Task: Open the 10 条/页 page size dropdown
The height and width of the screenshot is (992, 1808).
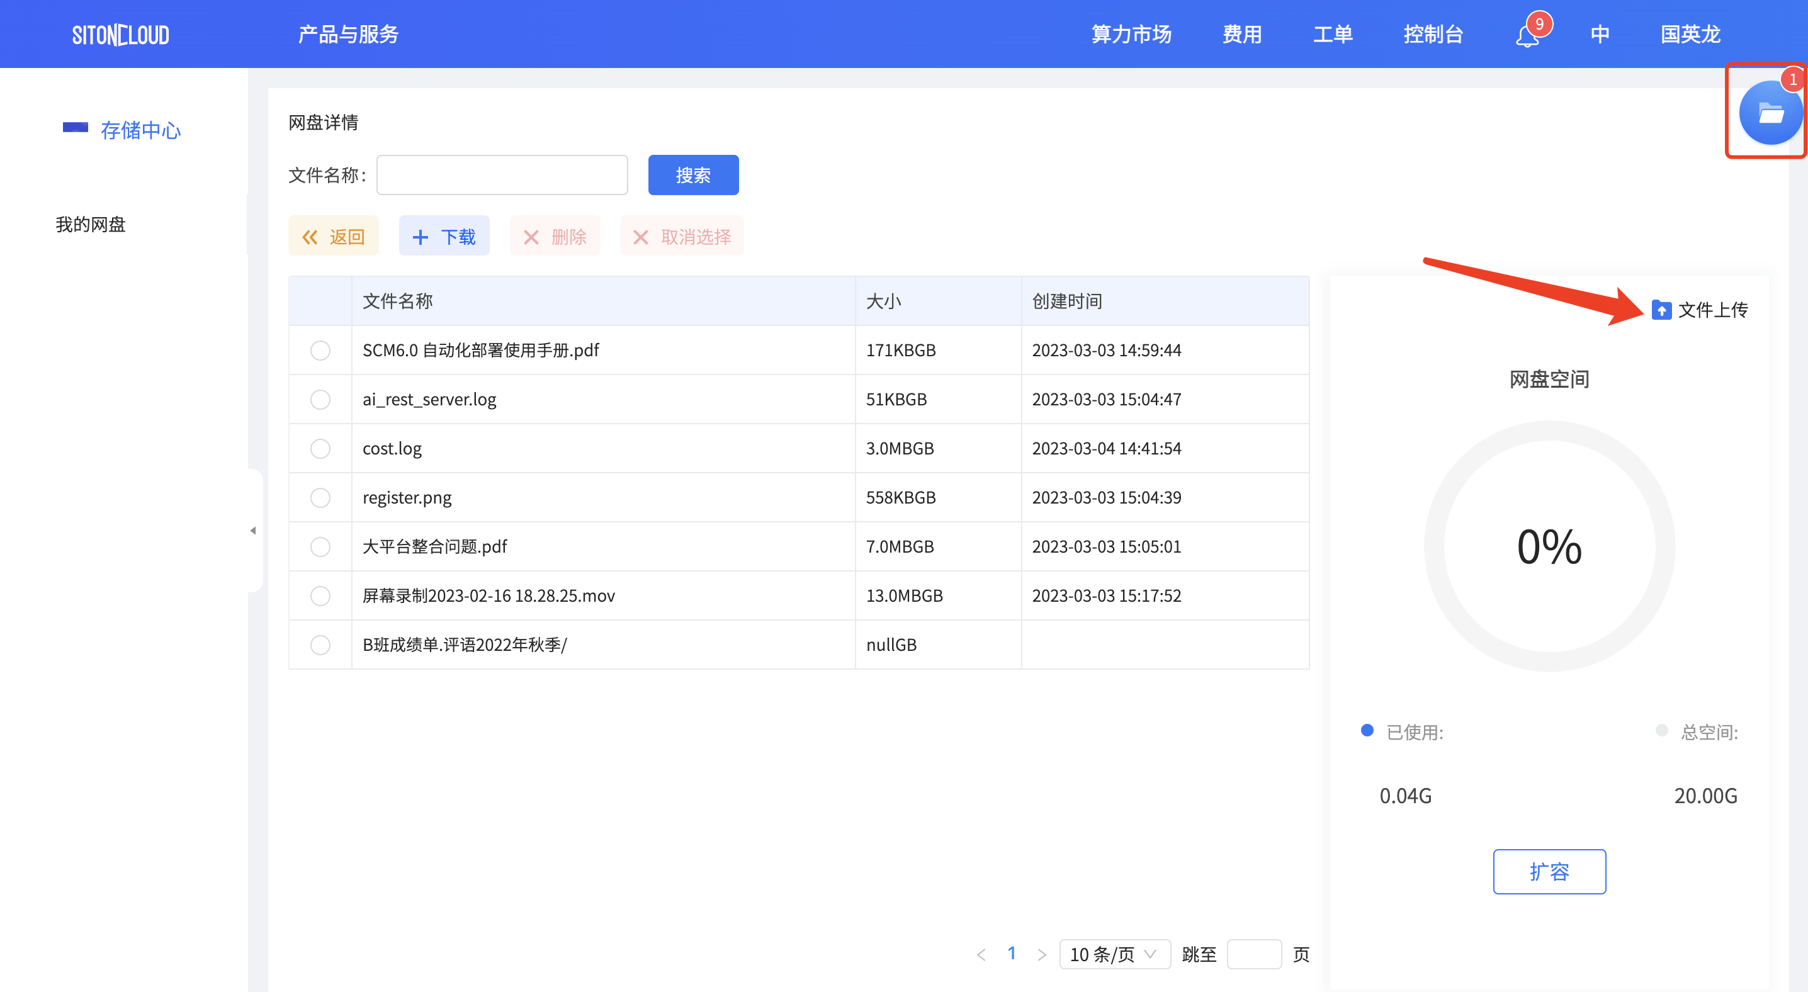Action: click(1114, 954)
